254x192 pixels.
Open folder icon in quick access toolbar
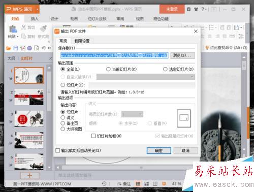point(9,48)
